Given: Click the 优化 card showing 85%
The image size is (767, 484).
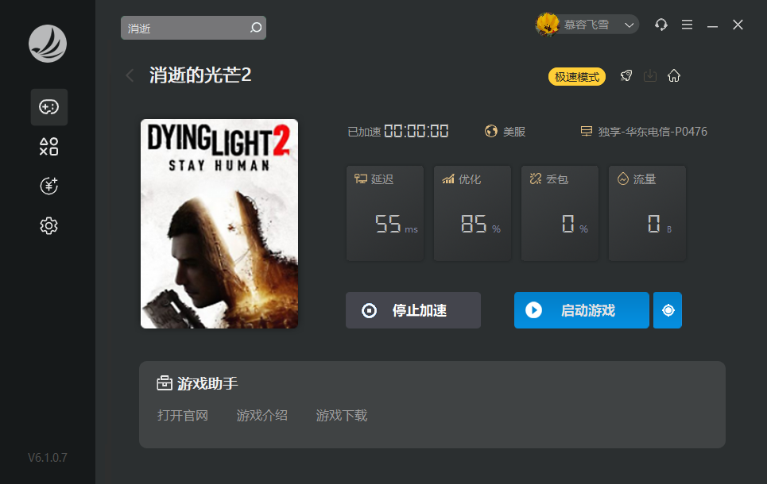Looking at the screenshot, I should 473,213.
